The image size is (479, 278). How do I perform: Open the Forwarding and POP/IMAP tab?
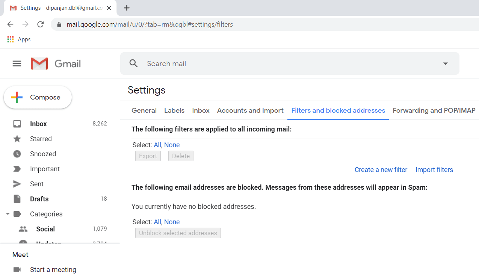(434, 110)
